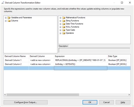Expand the Date/Time Functions node
This screenshot has width=134, height=107.
point(60,24)
